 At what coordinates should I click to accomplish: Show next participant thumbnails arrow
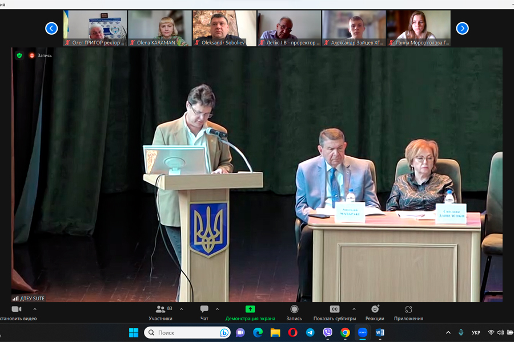tap(462, 28)
